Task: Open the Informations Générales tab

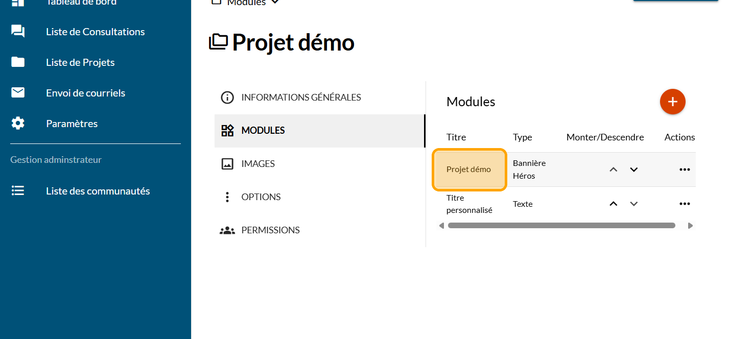Action: (x=301, y=98)
